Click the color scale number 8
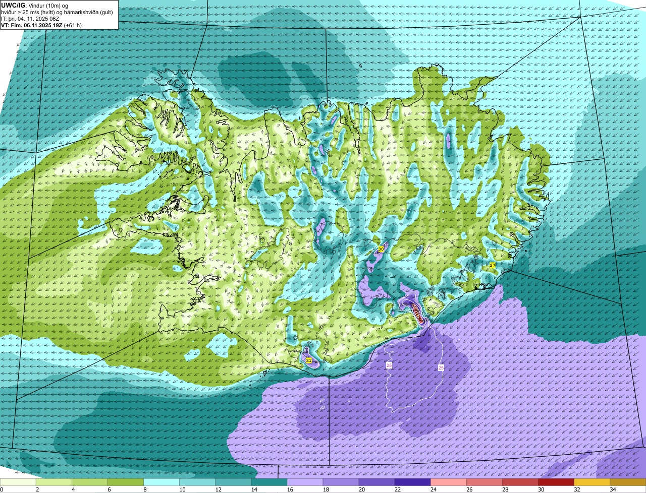Image resolution: width=646 pixels, height=493 pixels. (x=145, y=489)
